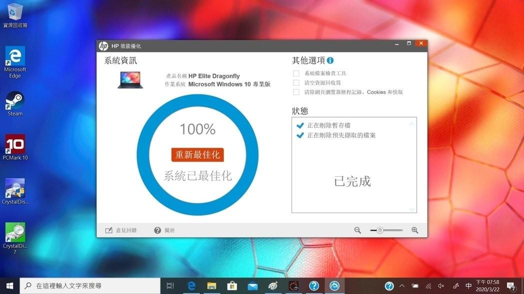
Task: Open the Recycle Bin desktop icon
Action: point(14,15)
